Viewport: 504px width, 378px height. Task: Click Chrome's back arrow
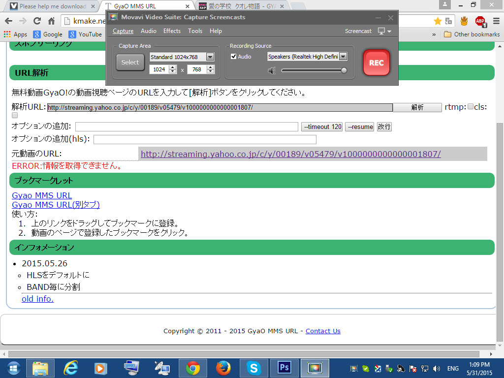[x=9, y=21]
